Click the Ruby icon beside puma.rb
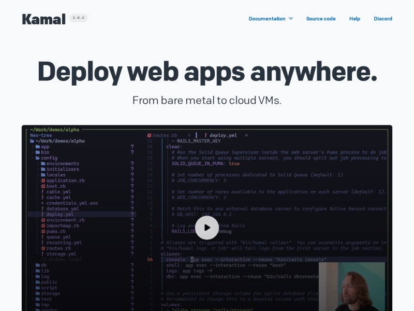 43,231
